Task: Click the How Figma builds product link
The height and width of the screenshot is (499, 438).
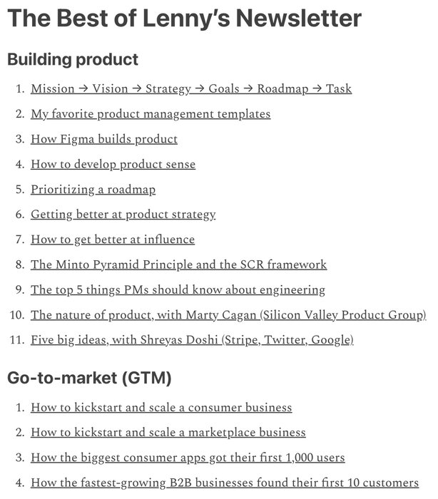Action: coord(103,139)
